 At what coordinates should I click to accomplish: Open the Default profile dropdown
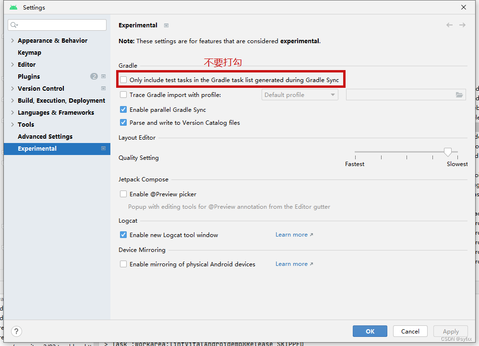pos(299,95)
